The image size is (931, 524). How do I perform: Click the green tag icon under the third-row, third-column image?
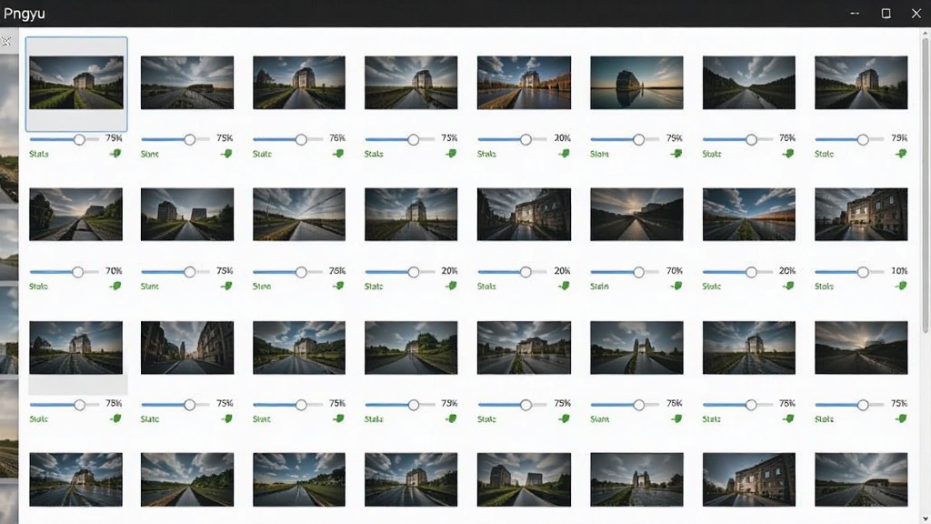click(x=338, y=418)
